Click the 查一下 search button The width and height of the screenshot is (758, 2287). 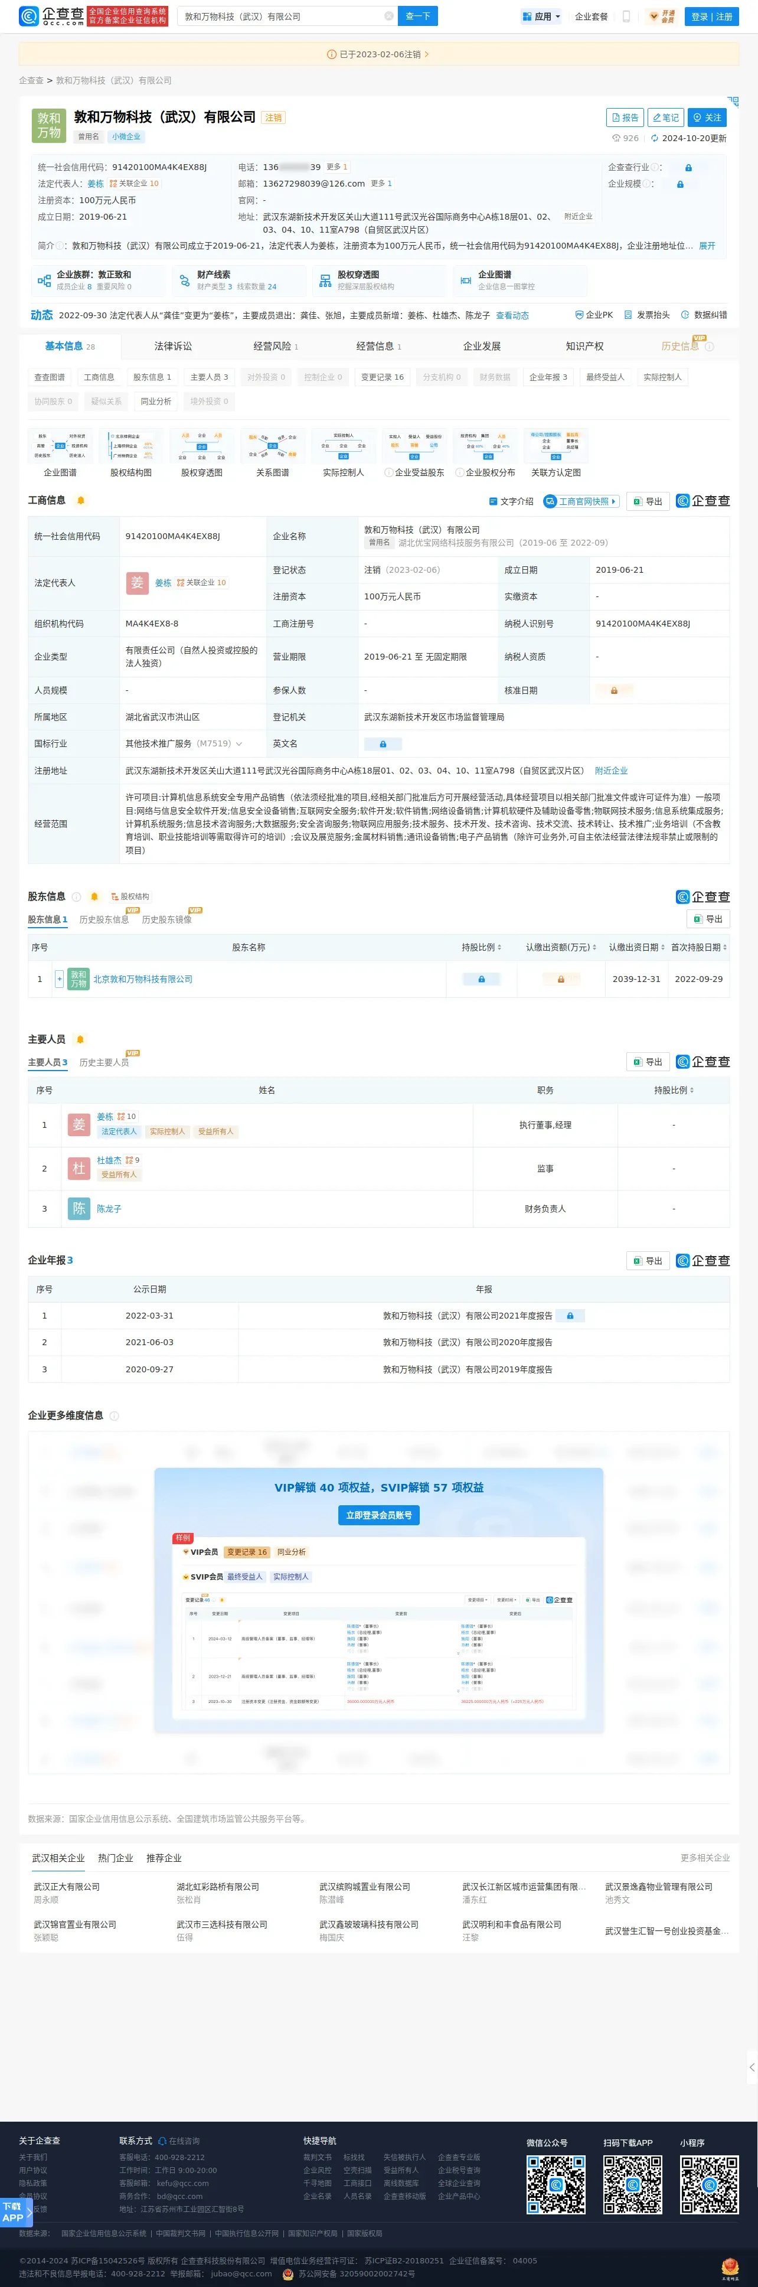pyautogui.click(x=418, y=16)
